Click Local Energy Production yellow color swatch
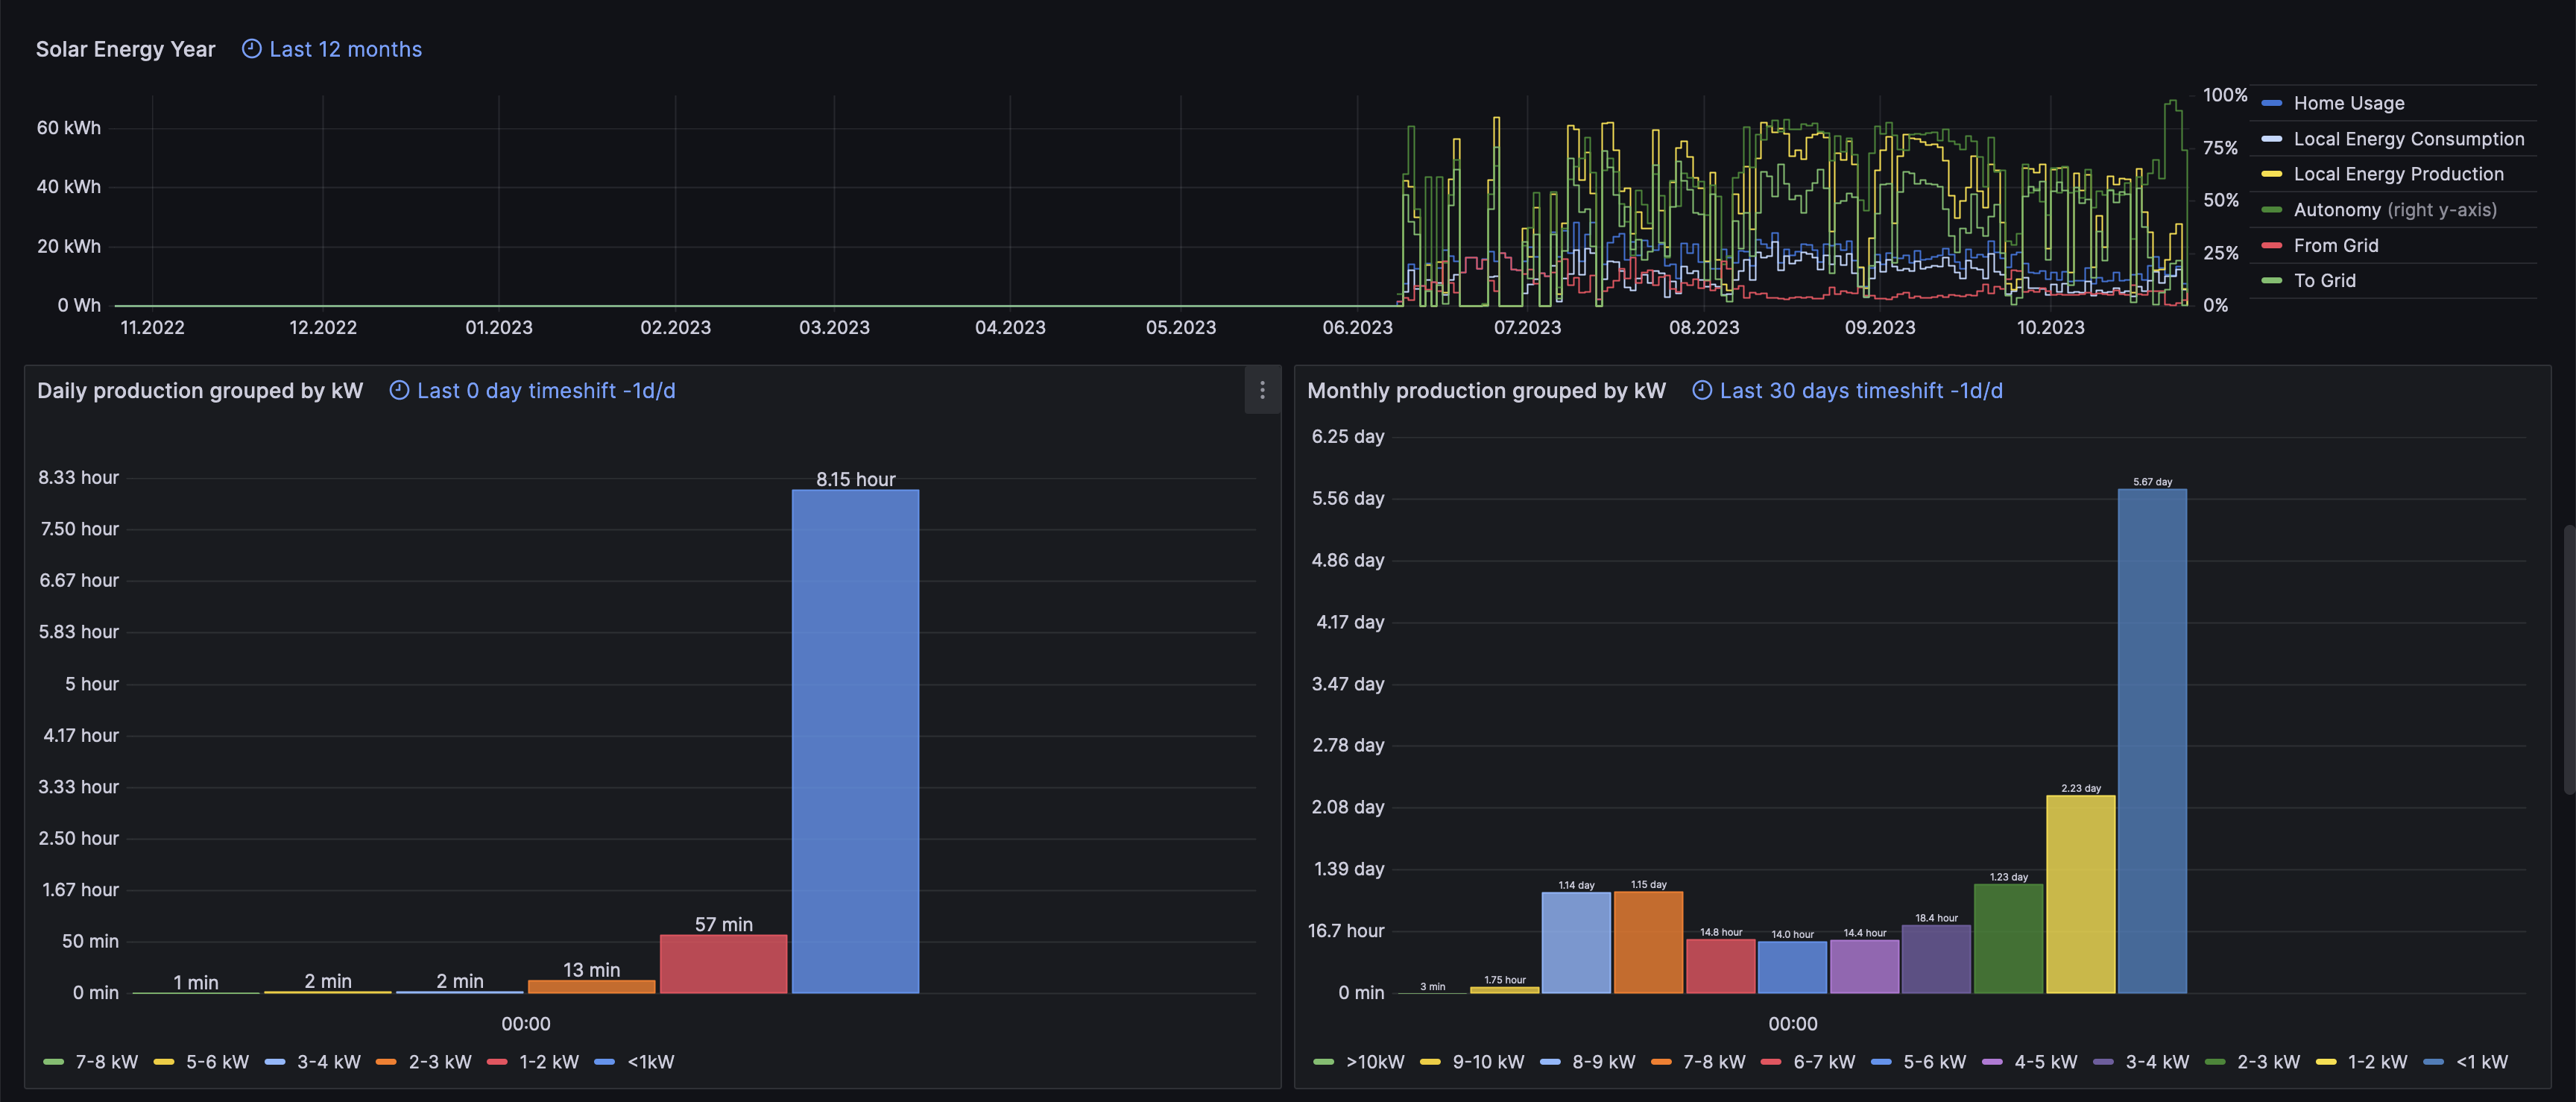 2272,174
